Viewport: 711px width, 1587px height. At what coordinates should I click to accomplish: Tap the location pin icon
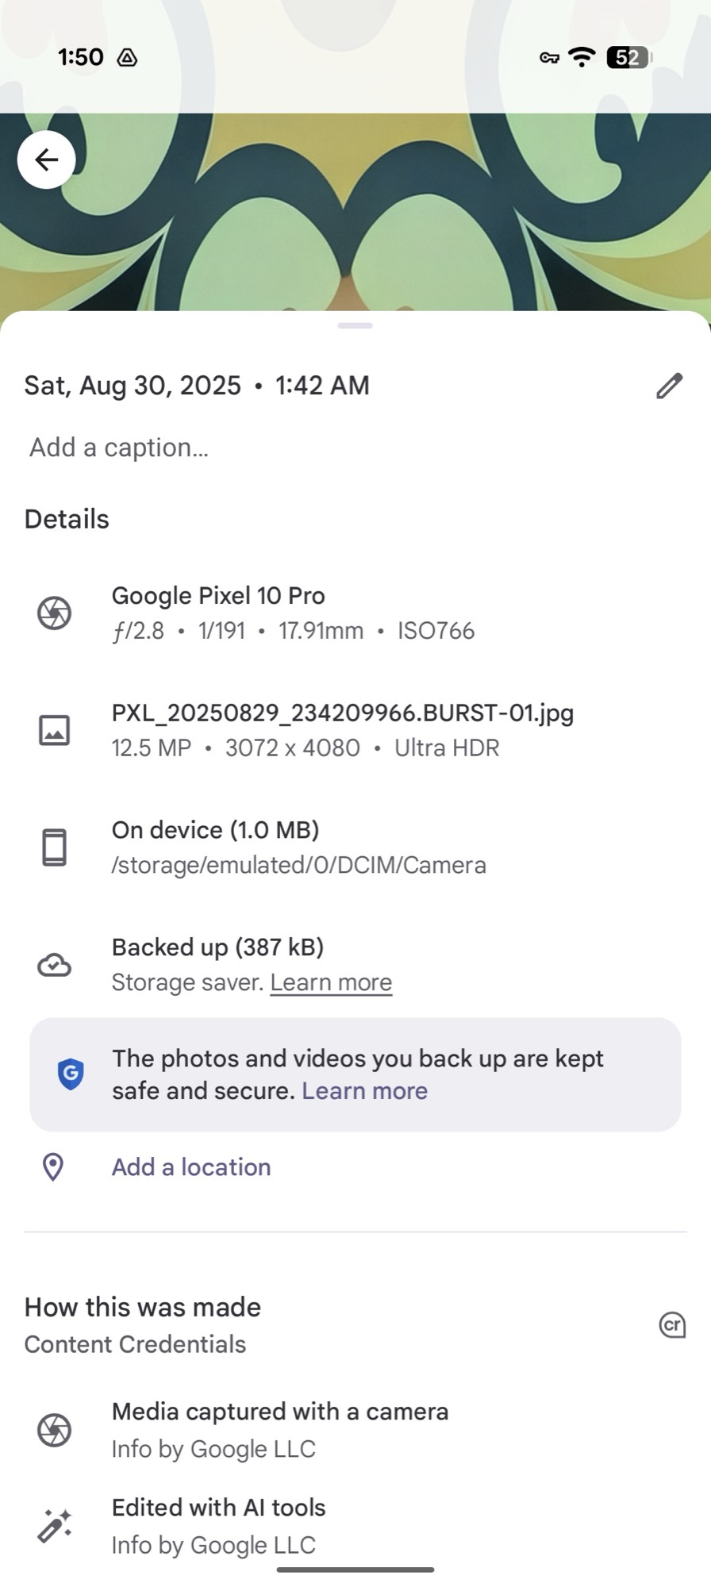click(x=53, y=1167)
